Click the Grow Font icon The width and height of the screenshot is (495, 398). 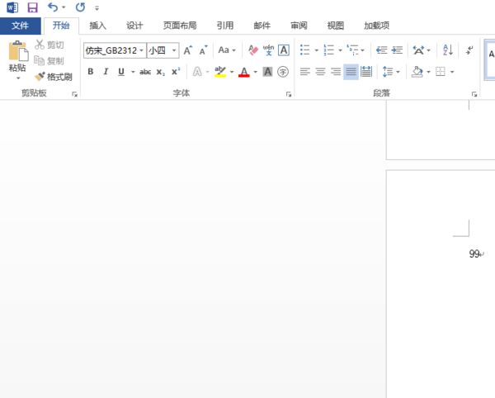click(x=188, y=50)
